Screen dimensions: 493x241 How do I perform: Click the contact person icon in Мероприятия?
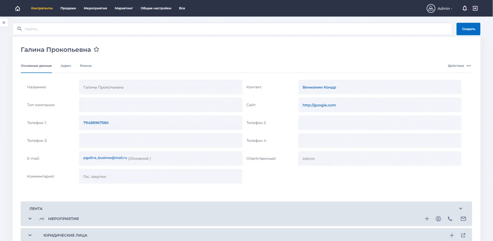[x=438, y=219]
